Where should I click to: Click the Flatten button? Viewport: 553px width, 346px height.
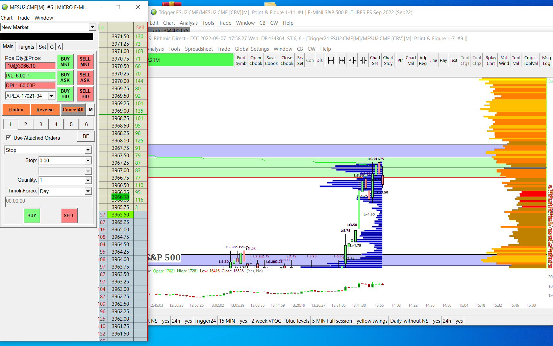pyautogui.click(x=16, y=110)
